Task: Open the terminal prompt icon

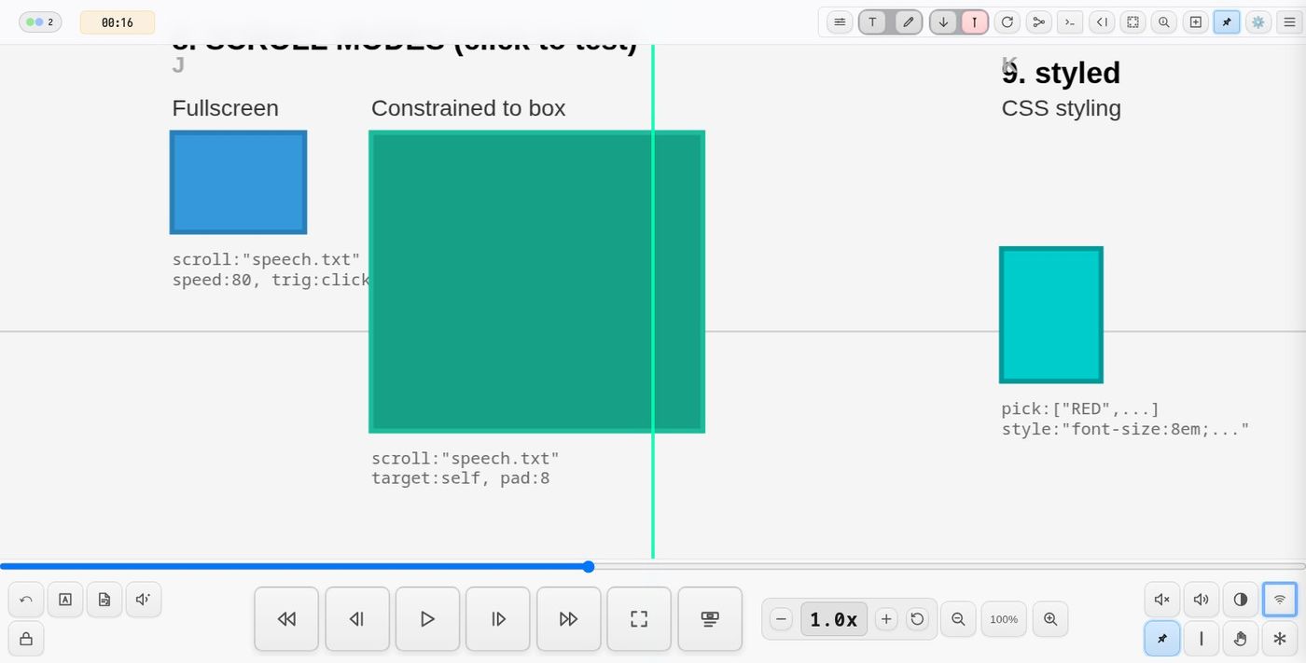Action: [1070, 22]
